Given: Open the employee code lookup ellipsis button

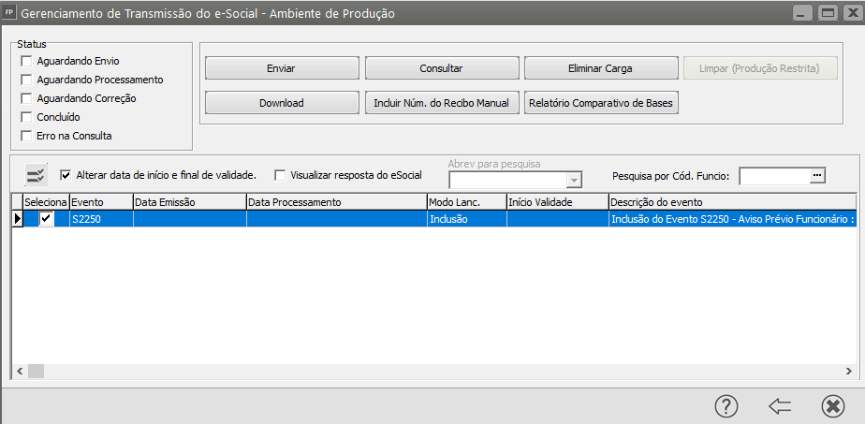Looking at the screenshot, I should (x=817, y=175).
